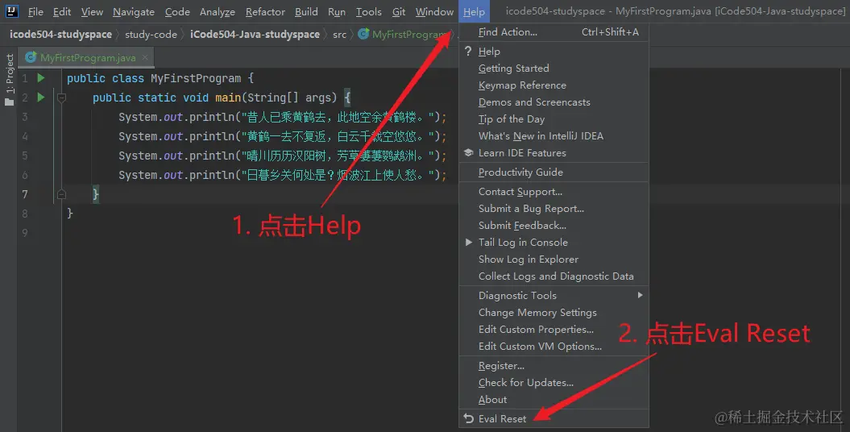Click src breadcrumb
The height and width of the screenshot is (432, 850).
click(339, 34)
